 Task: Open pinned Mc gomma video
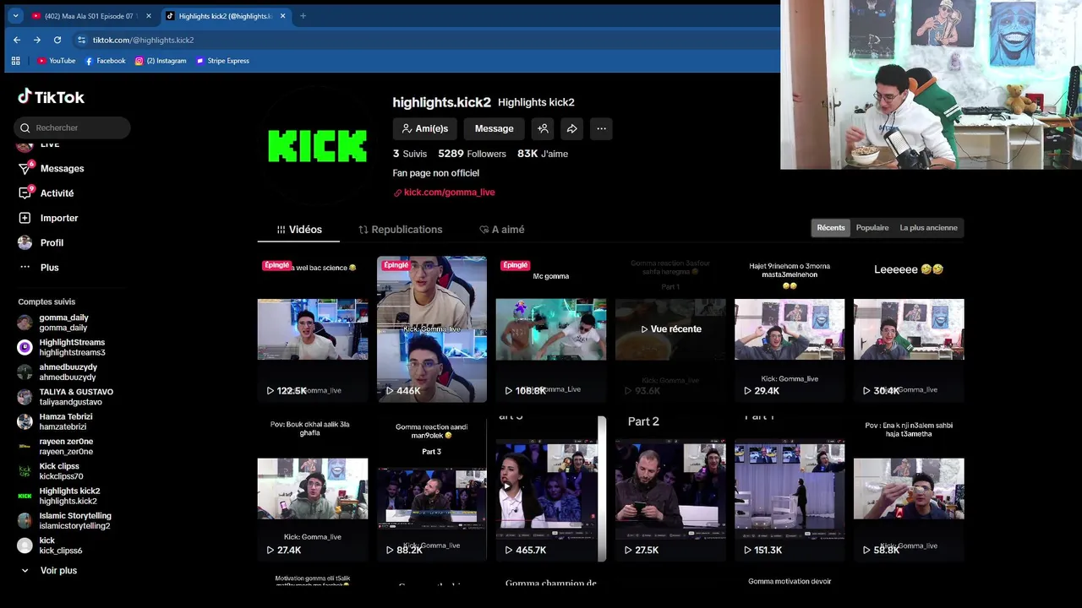551,329
